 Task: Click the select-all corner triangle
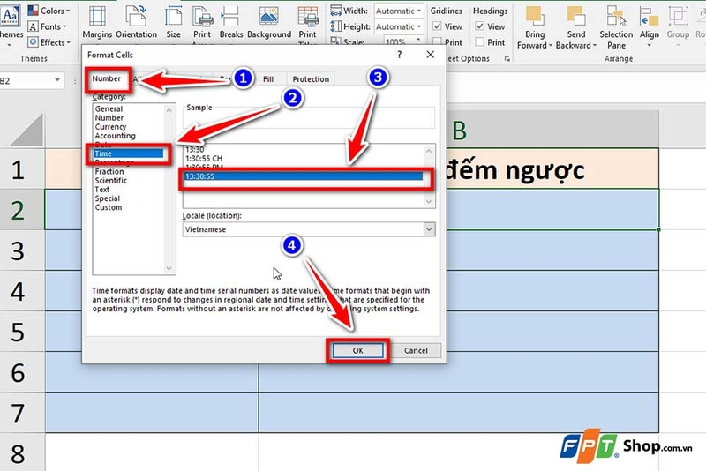pos(27,130)
